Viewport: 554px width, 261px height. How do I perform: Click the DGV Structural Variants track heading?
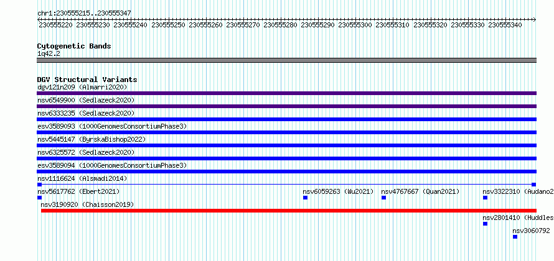(x=87, y=80)
